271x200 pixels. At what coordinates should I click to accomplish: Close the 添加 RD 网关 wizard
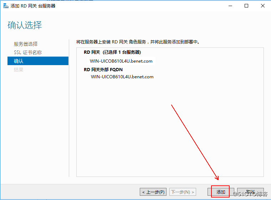pyautogui.click(x=263, y=6)
